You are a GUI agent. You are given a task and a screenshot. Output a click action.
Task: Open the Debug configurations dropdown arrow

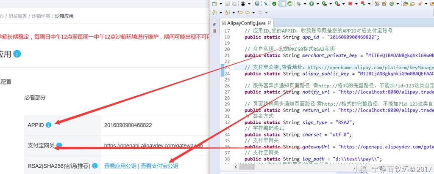[x=305, y=3]
